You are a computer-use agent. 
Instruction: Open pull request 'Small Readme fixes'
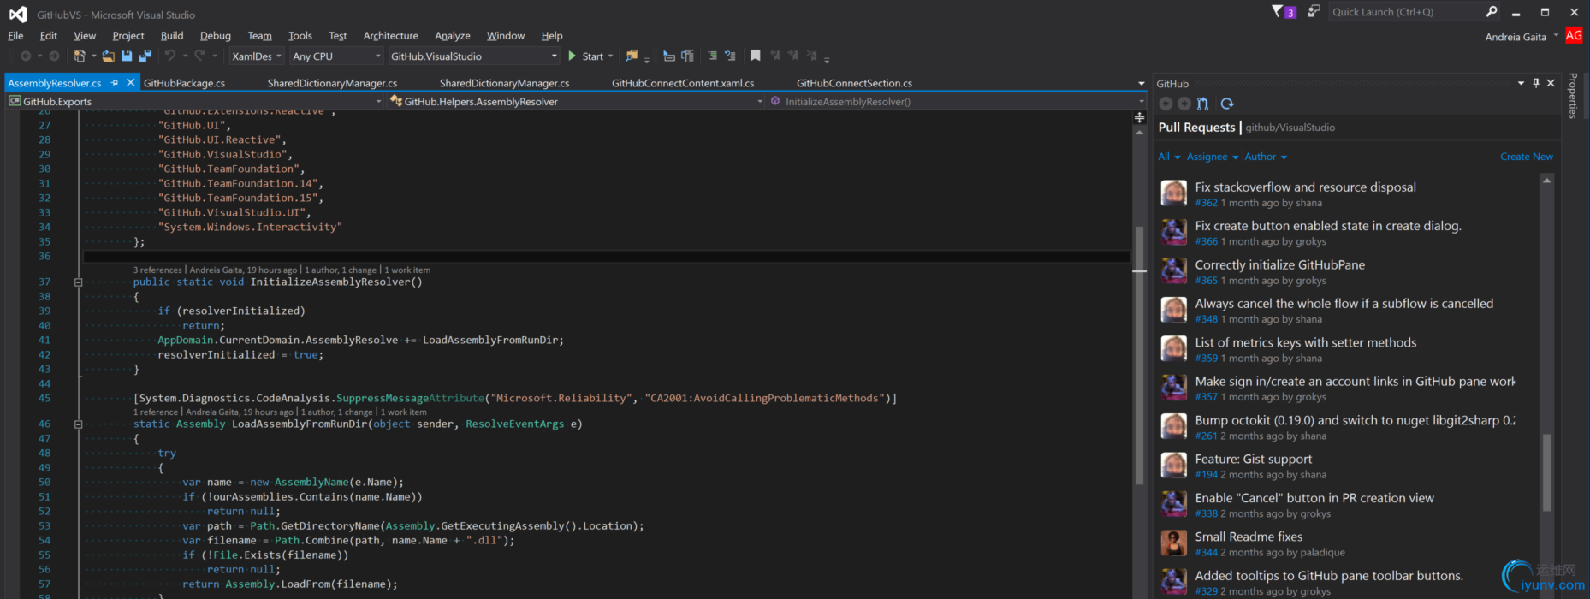point(1249,537)
